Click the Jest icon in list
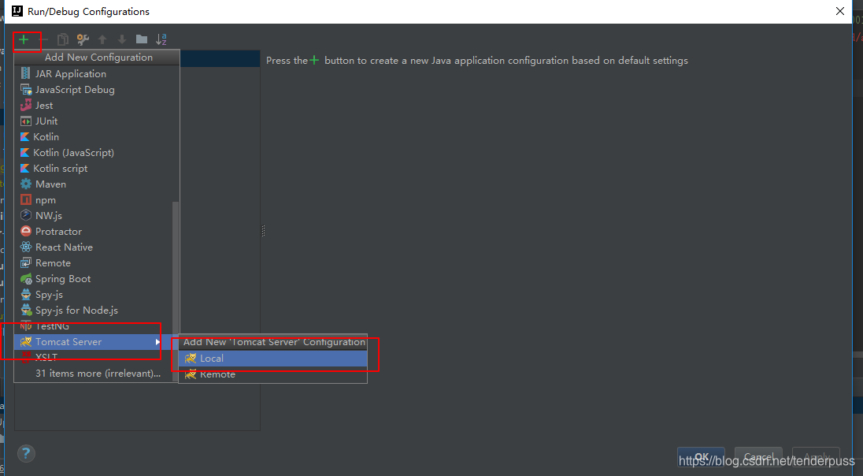 [x=26, y=106]
